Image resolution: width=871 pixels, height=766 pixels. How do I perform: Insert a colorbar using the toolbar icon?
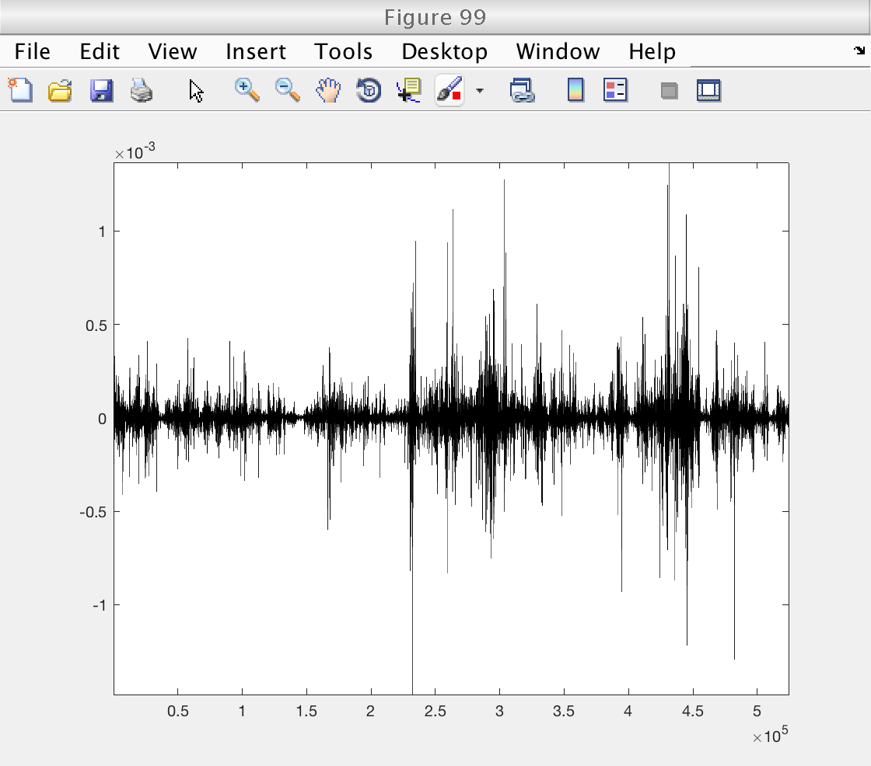[575, 90]
